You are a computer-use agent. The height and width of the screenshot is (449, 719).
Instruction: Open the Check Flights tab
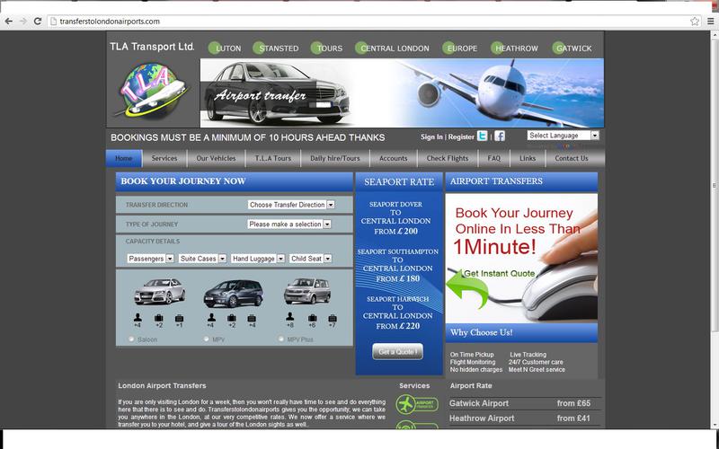pyautogui.click(x=448, y=158)
